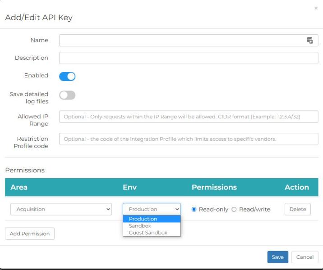Focus the Name text field
Viewport: 323px width, 270px height.
[180, 40]
